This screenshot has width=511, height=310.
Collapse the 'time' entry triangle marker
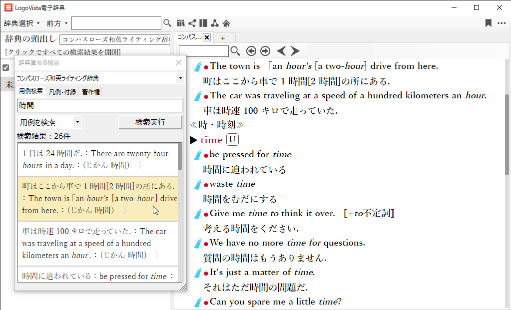pyautogui.click(x=194, y=140)
